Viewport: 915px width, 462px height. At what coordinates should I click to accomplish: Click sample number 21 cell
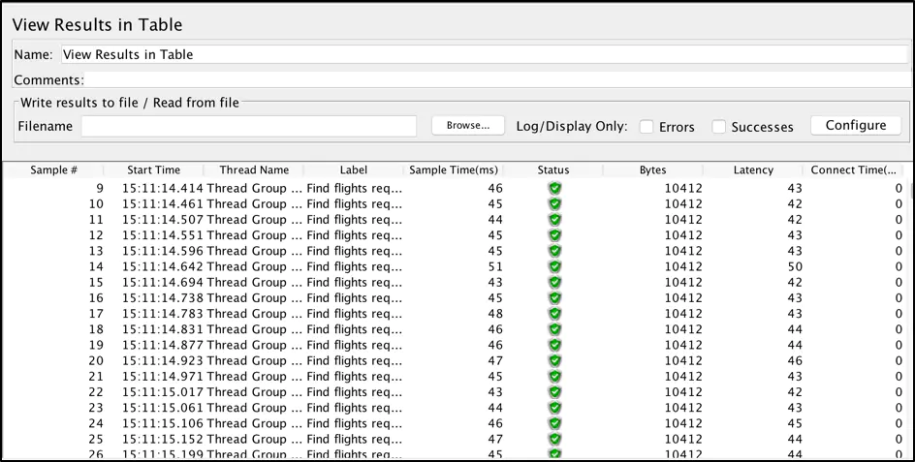click(x=96, y=377)
